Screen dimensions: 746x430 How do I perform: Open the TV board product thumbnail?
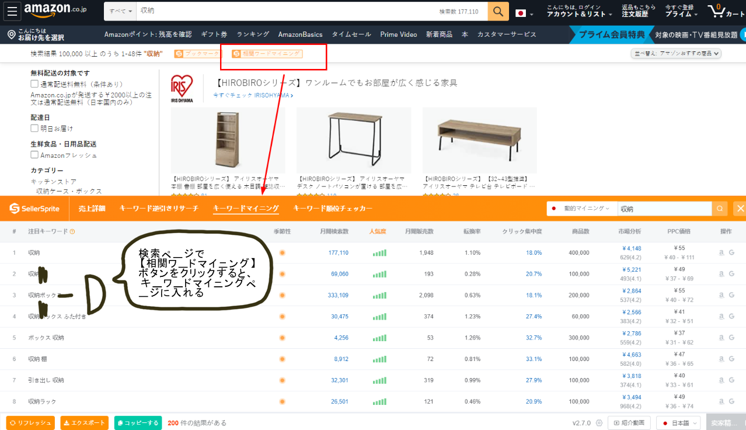(x=480, y=140)
